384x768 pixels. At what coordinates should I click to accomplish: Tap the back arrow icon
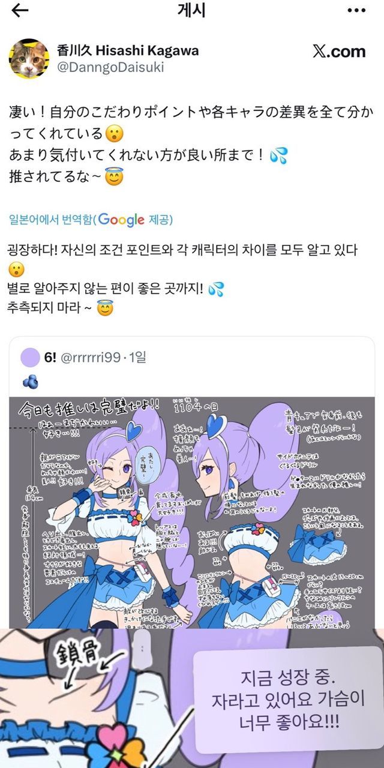(20, 10)
